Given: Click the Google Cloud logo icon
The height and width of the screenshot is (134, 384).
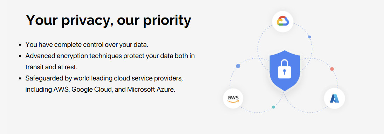Looking at the screenshot, I should [283, 21].
